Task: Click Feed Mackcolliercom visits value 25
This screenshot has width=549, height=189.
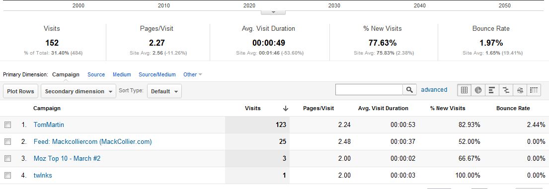Action: 283,141
